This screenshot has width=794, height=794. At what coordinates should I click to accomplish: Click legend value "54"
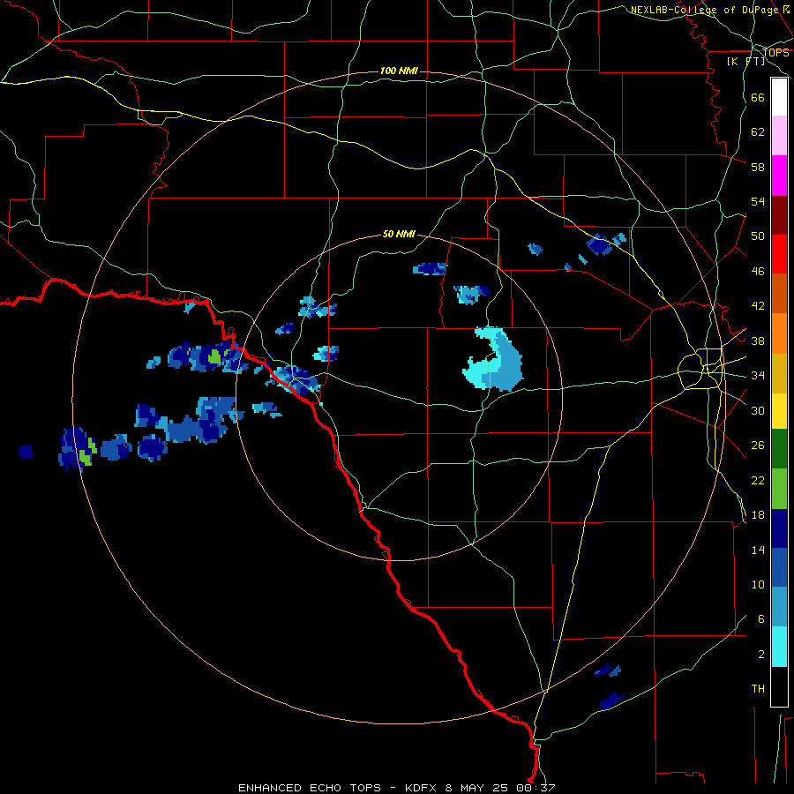758,201
